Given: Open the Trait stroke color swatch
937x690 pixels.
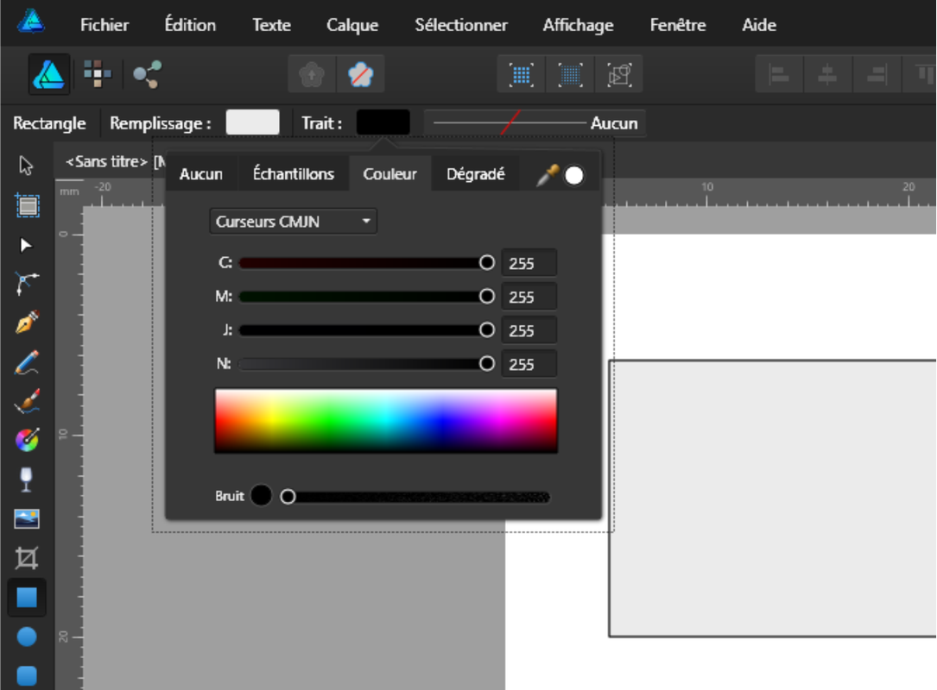Looking at the screenshot, I should (x=383, y=122).
